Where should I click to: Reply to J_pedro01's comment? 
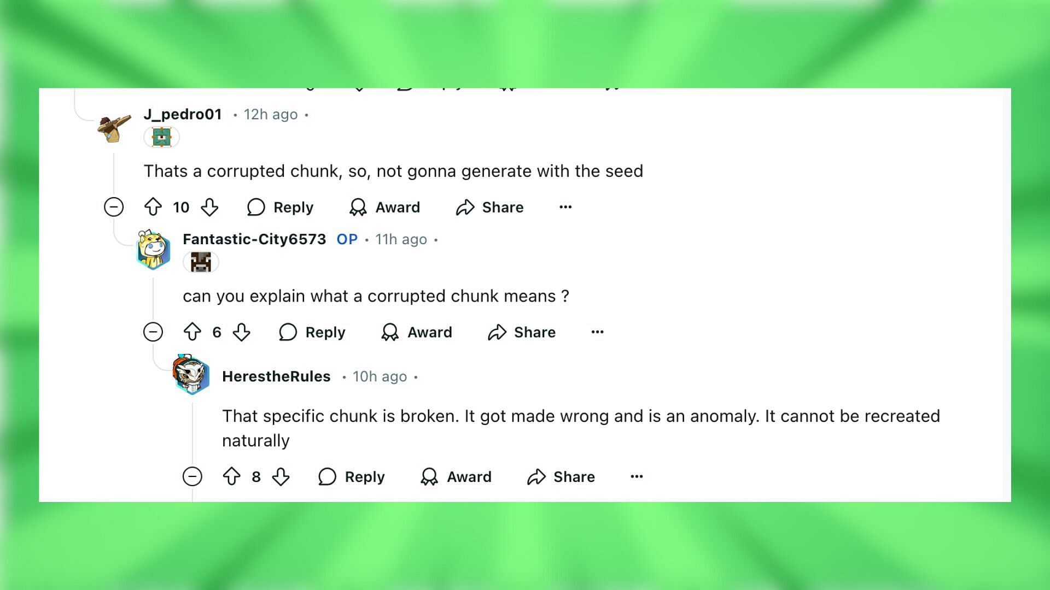click(280, 207)
